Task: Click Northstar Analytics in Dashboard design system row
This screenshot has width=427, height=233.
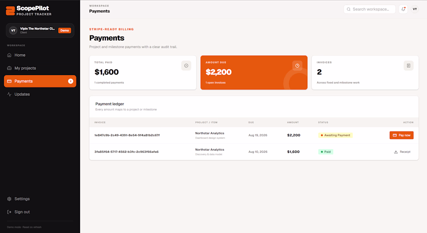Action: [210, 133]
